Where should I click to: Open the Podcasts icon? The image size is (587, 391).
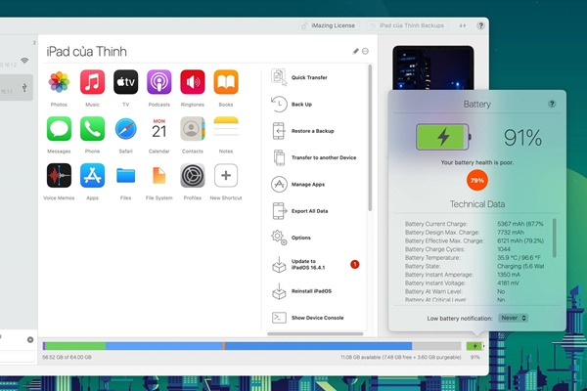pos(159,82)
